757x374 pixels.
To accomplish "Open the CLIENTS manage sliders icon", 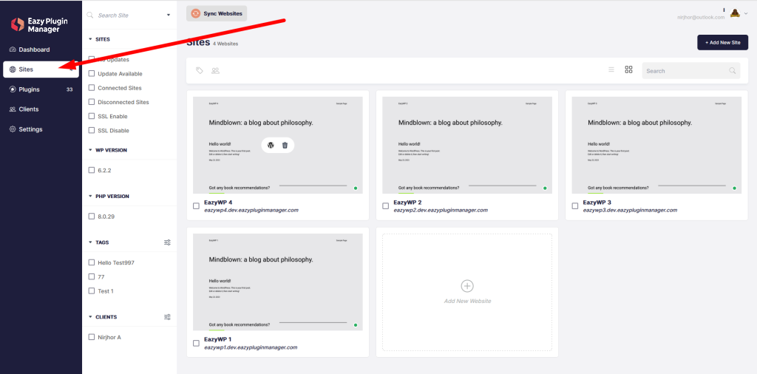I will (x=168, y=317).
